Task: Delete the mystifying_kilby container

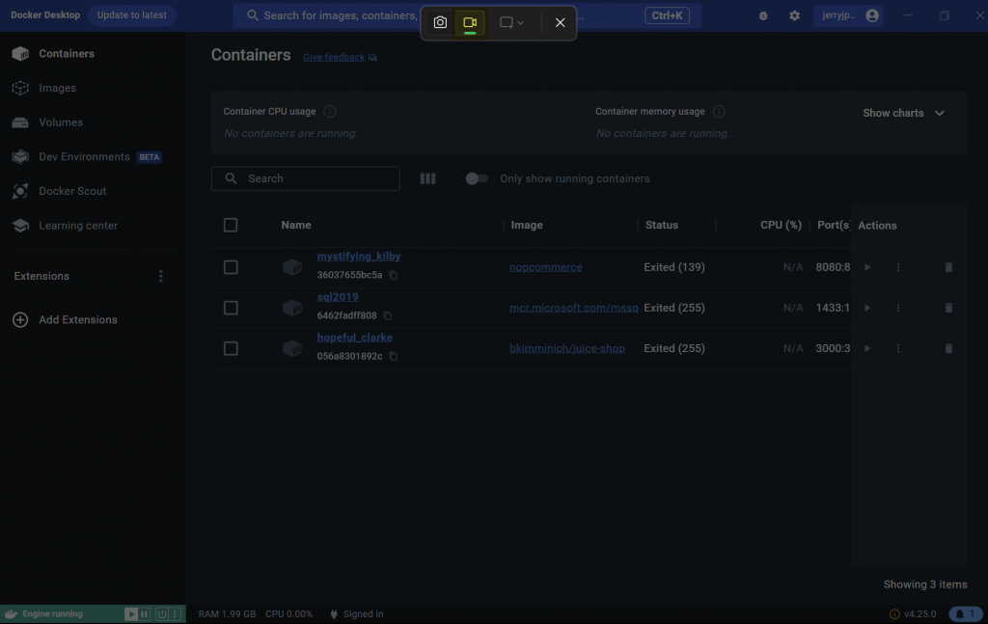Action: click(948, 267)
